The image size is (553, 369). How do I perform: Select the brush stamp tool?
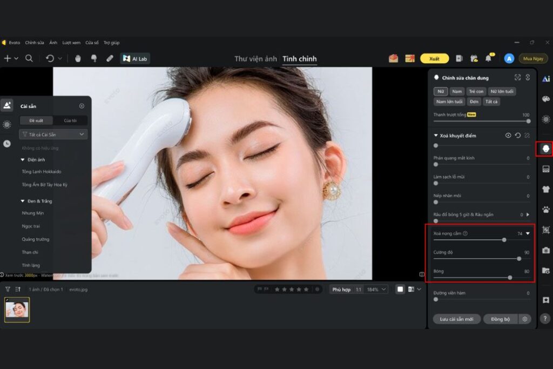click(x=94, y=58)
